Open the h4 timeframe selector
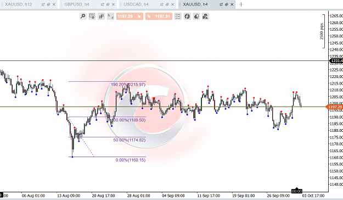Screen dimensions: 343x200 tap(110, 16)
